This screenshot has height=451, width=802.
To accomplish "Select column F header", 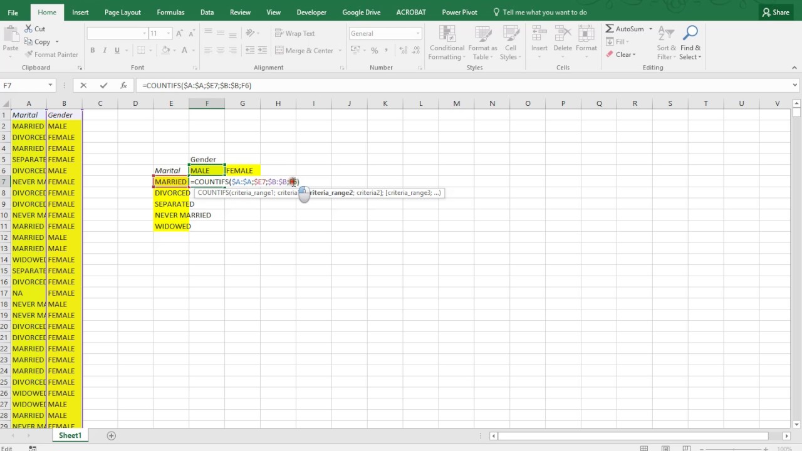I will coord(207,103).
